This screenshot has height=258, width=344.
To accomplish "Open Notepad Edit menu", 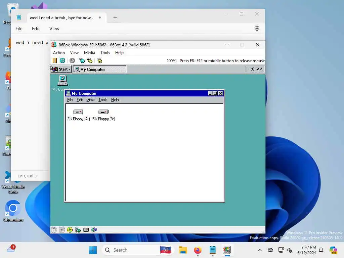I will click(x=36, y=29).
